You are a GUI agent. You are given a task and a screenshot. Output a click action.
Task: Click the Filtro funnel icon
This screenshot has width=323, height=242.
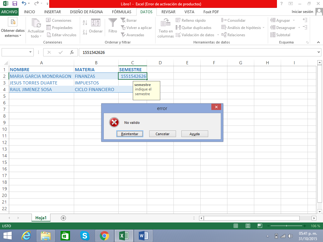click(x=113, y=23)
